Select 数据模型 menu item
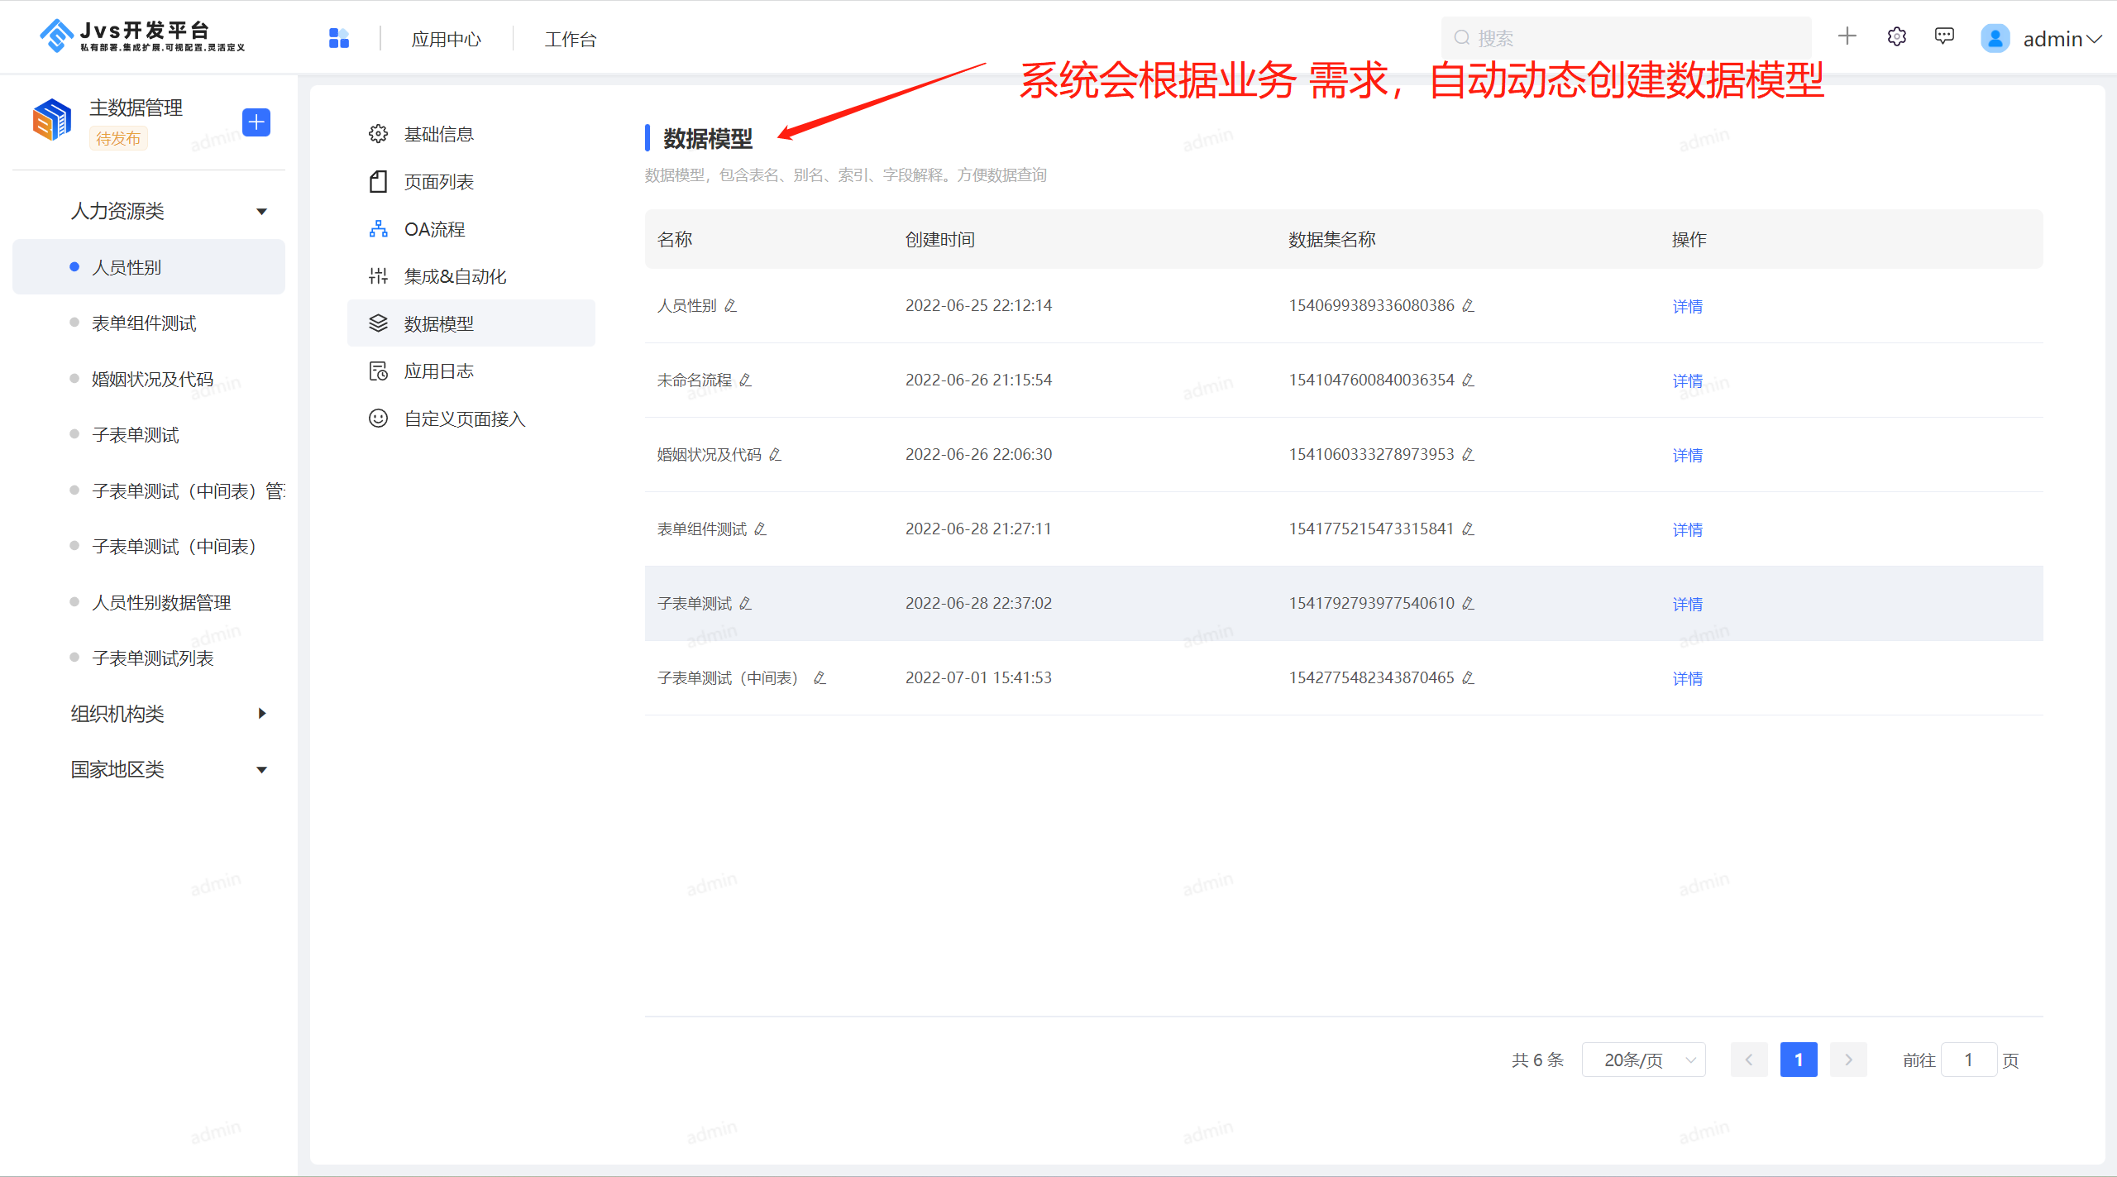The image size is (2117, 1177). 471,323
